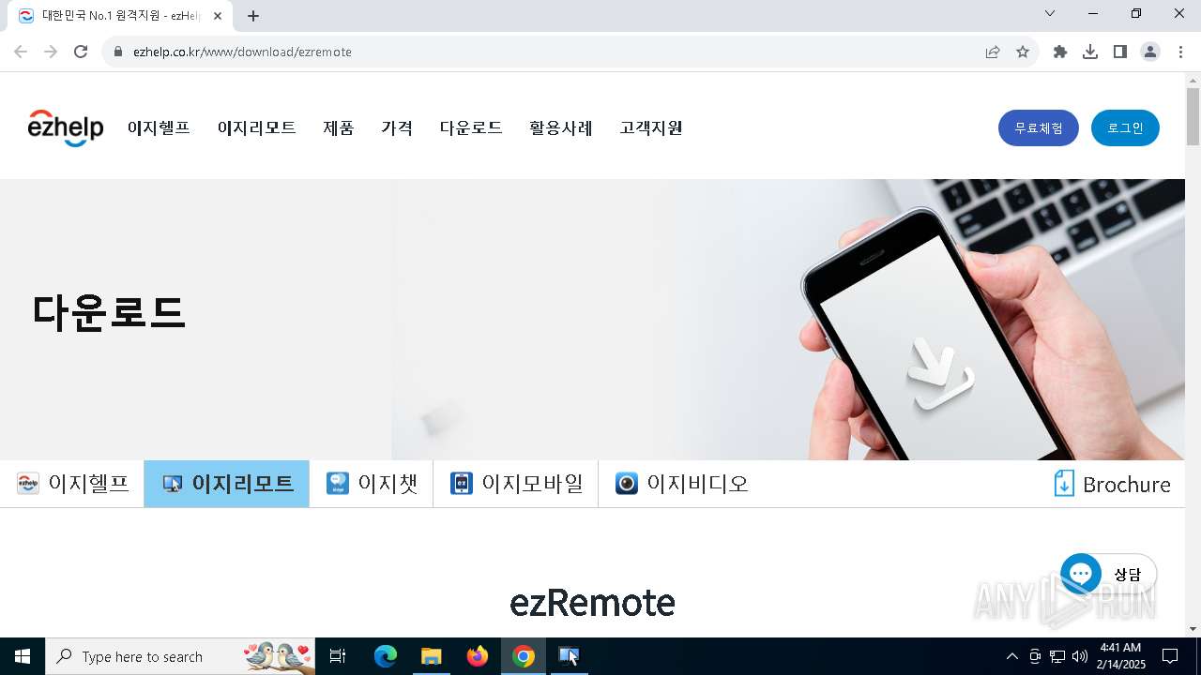The height and width of the screenshot is (675, 1201).
Task: Download the Brochure
Action: [1112, 484]
